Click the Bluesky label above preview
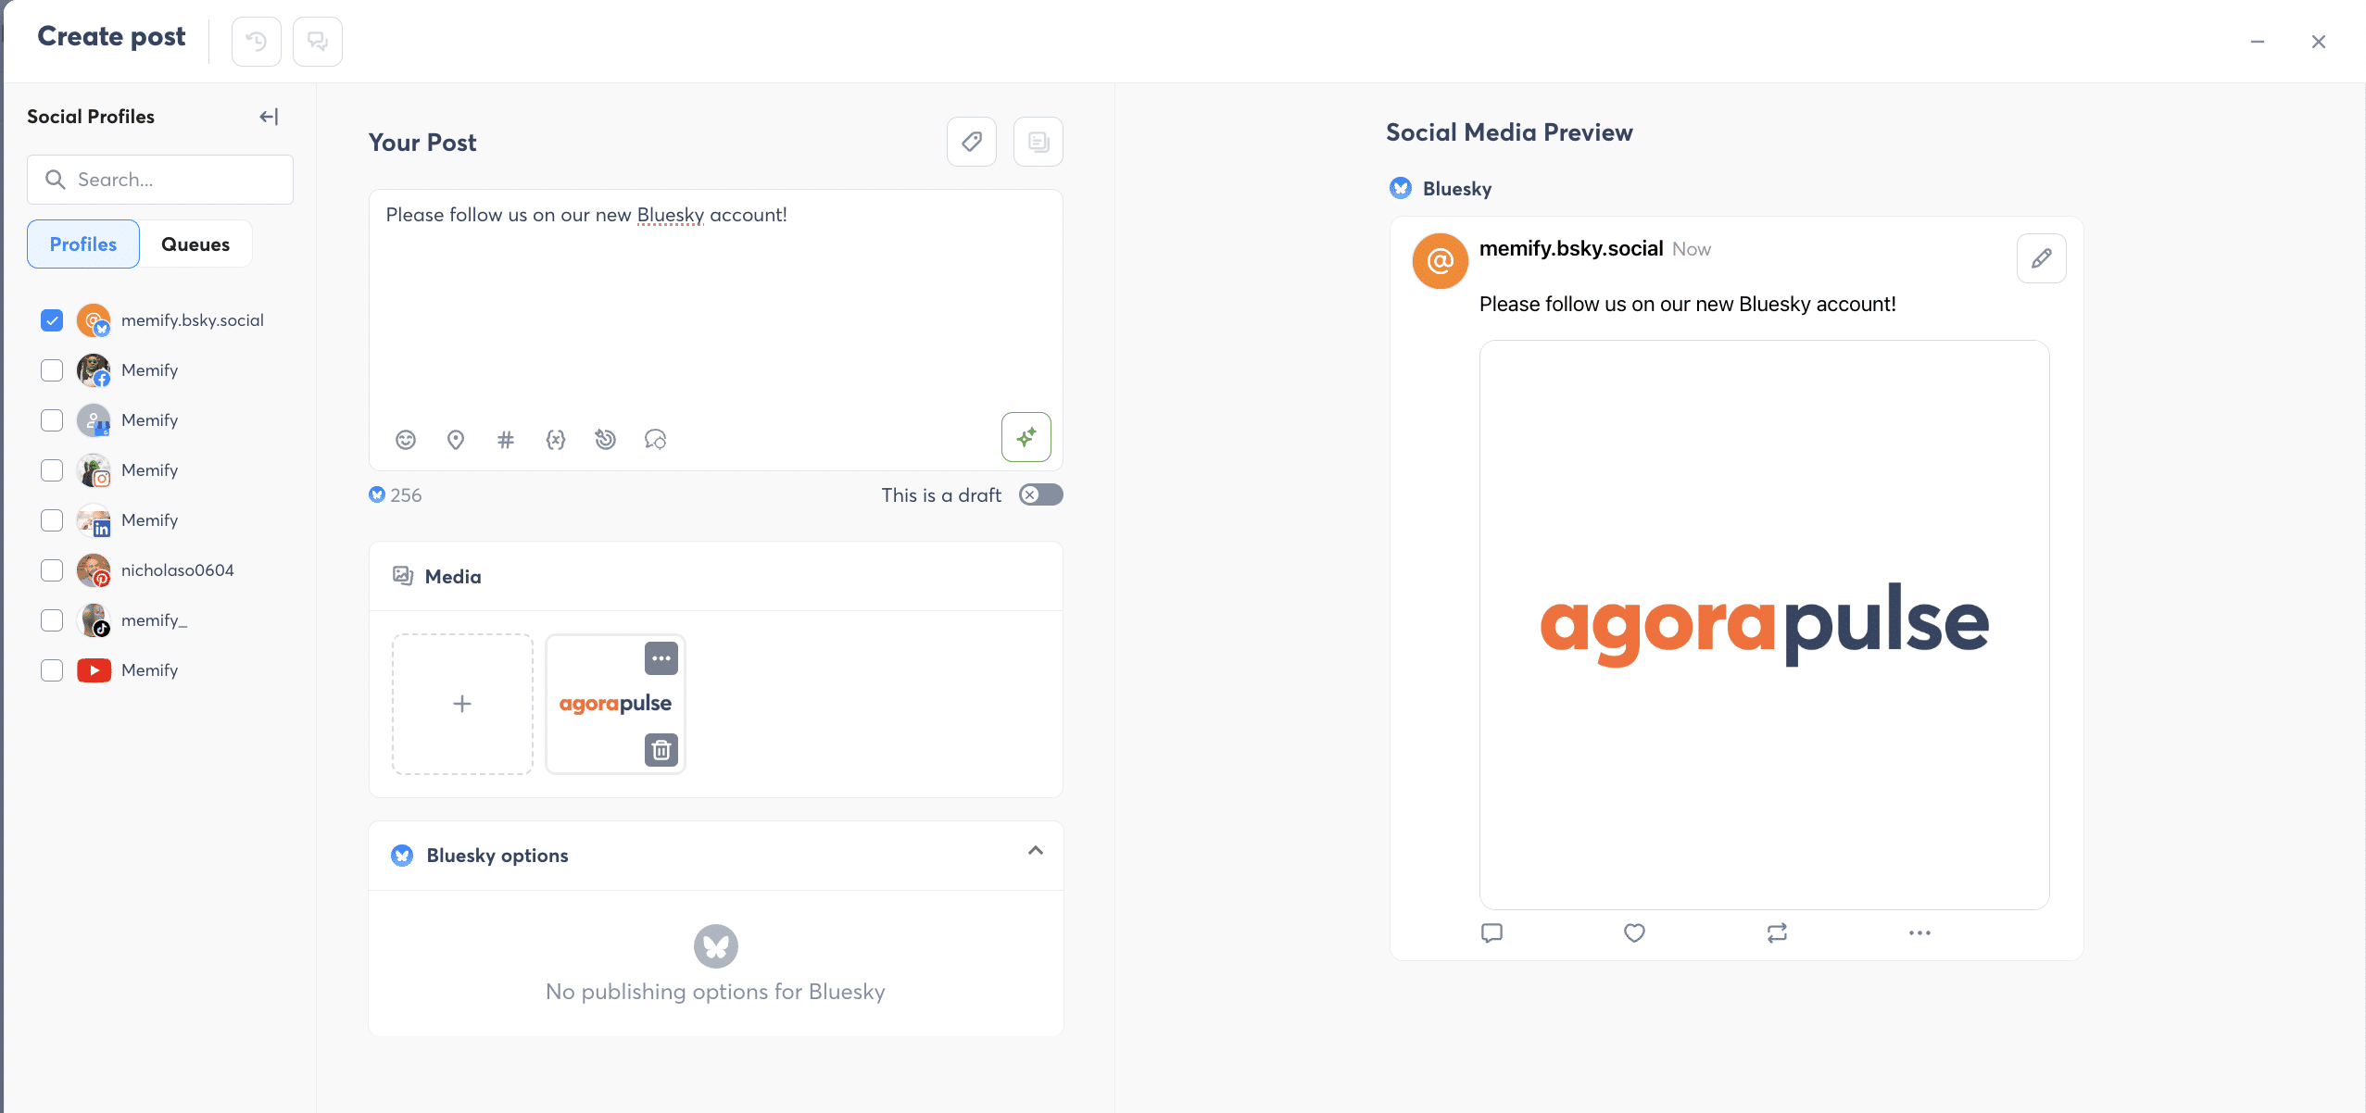The height and width of the screenshot is (1113, 2366). (1457, 189)
